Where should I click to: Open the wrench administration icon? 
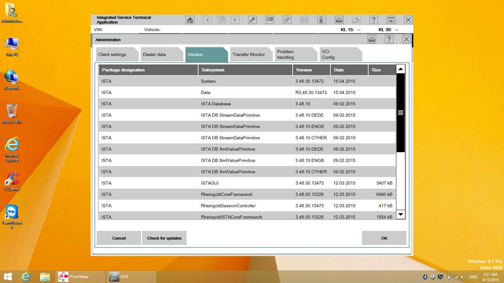(x=253, y=20)
